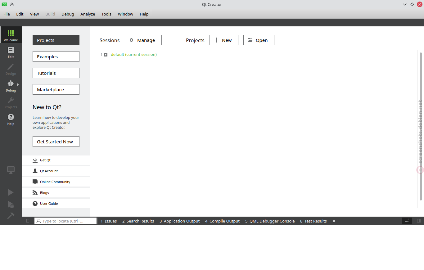Show the Compile Output pane
This screenshot has height=270, width=424.
[x=222, y=221]
